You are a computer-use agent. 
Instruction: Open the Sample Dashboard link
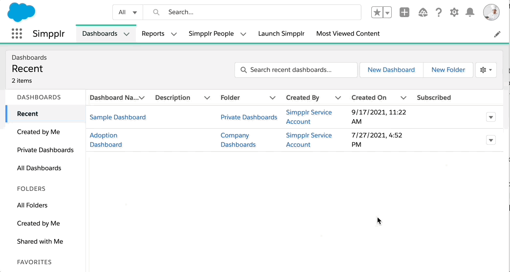point(118,117)
